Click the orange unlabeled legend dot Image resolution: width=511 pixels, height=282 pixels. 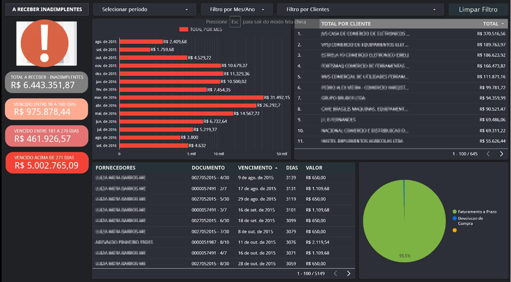tap(455, 230)
